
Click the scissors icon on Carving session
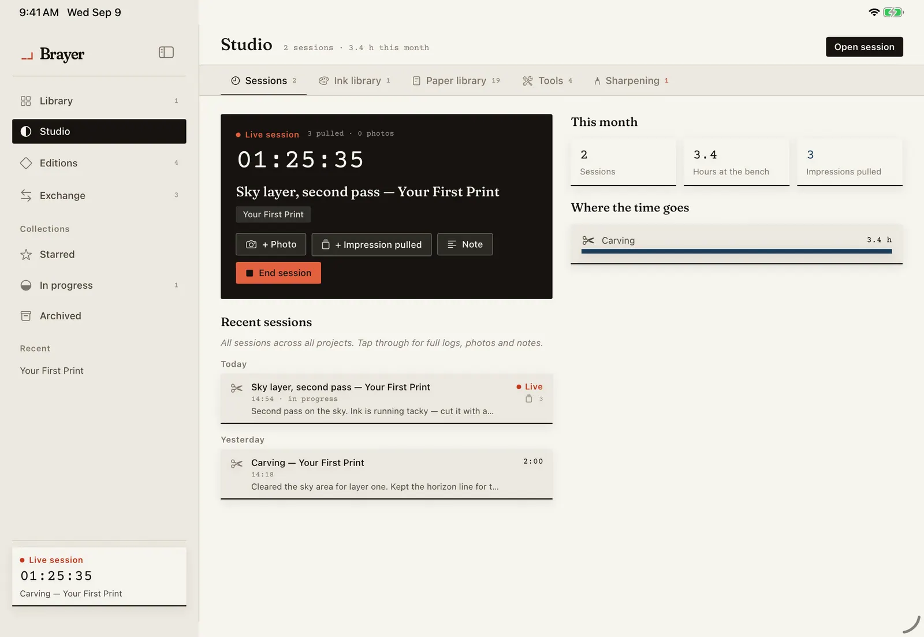(236, 464)
